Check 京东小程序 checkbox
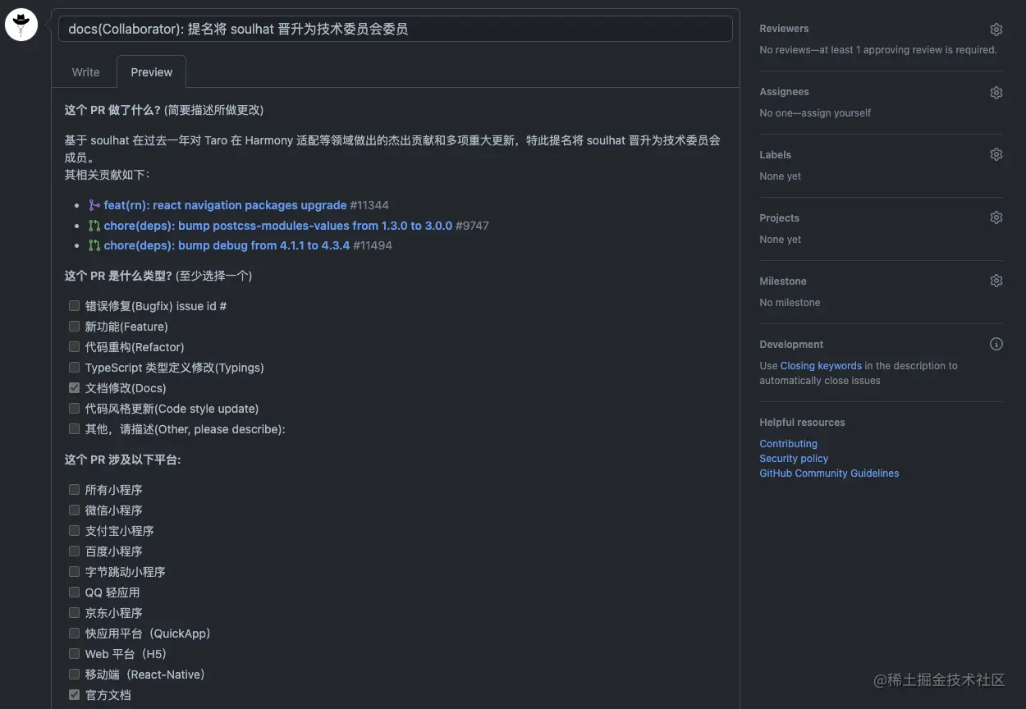 pos(74,612)
